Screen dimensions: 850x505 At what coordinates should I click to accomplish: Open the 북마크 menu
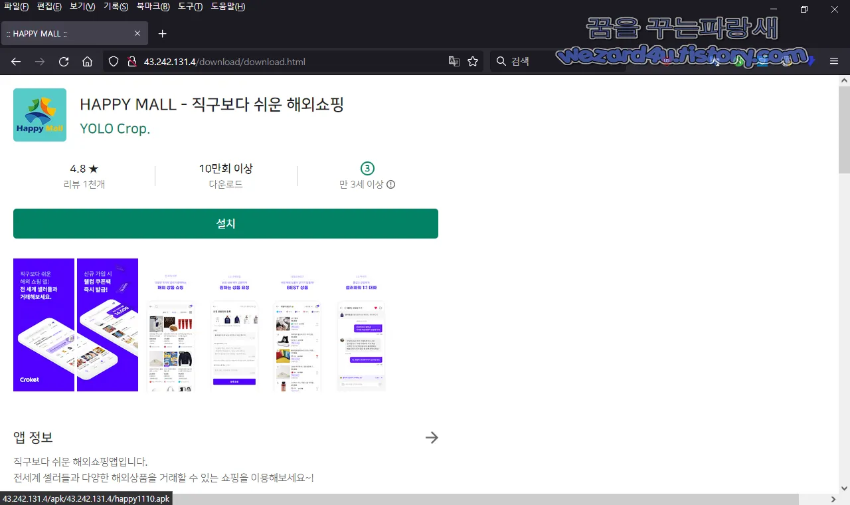(153, 7)
